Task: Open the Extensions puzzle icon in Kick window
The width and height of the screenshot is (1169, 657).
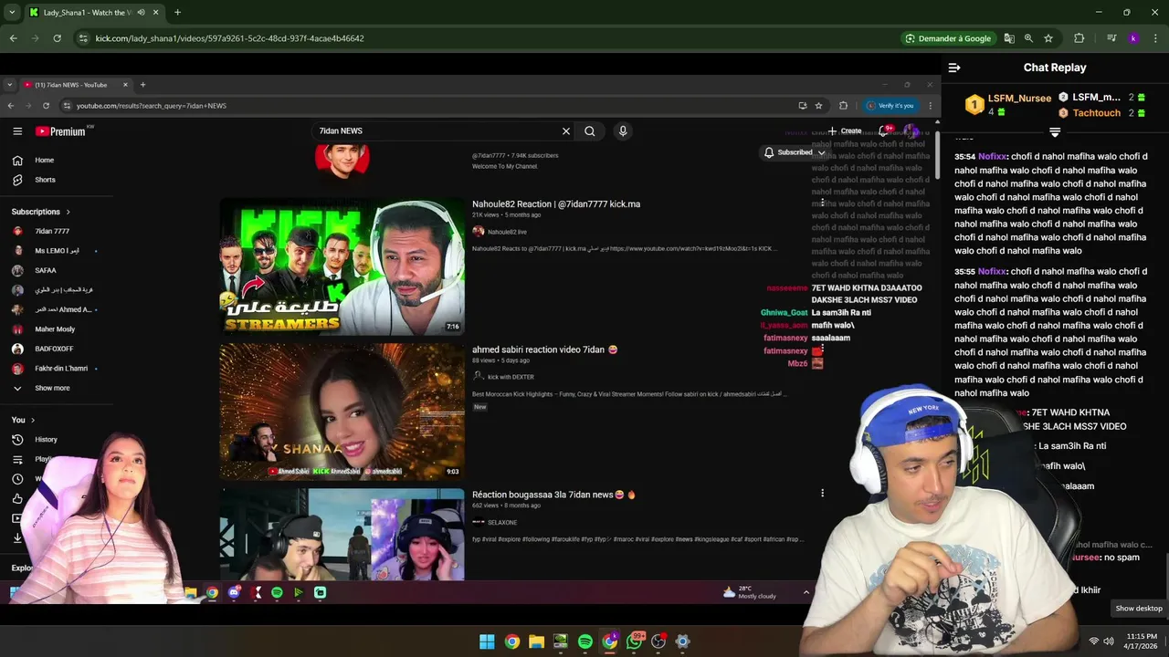Action: [1079, 38]
